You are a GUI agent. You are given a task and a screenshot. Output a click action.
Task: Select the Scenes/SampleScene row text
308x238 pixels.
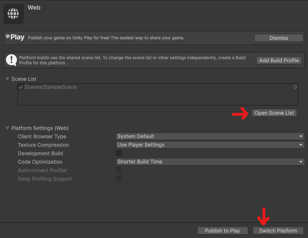50,87
